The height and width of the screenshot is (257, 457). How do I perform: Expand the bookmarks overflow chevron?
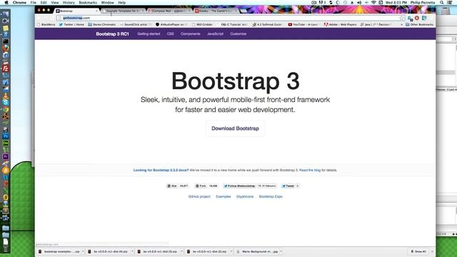point(401,24)
